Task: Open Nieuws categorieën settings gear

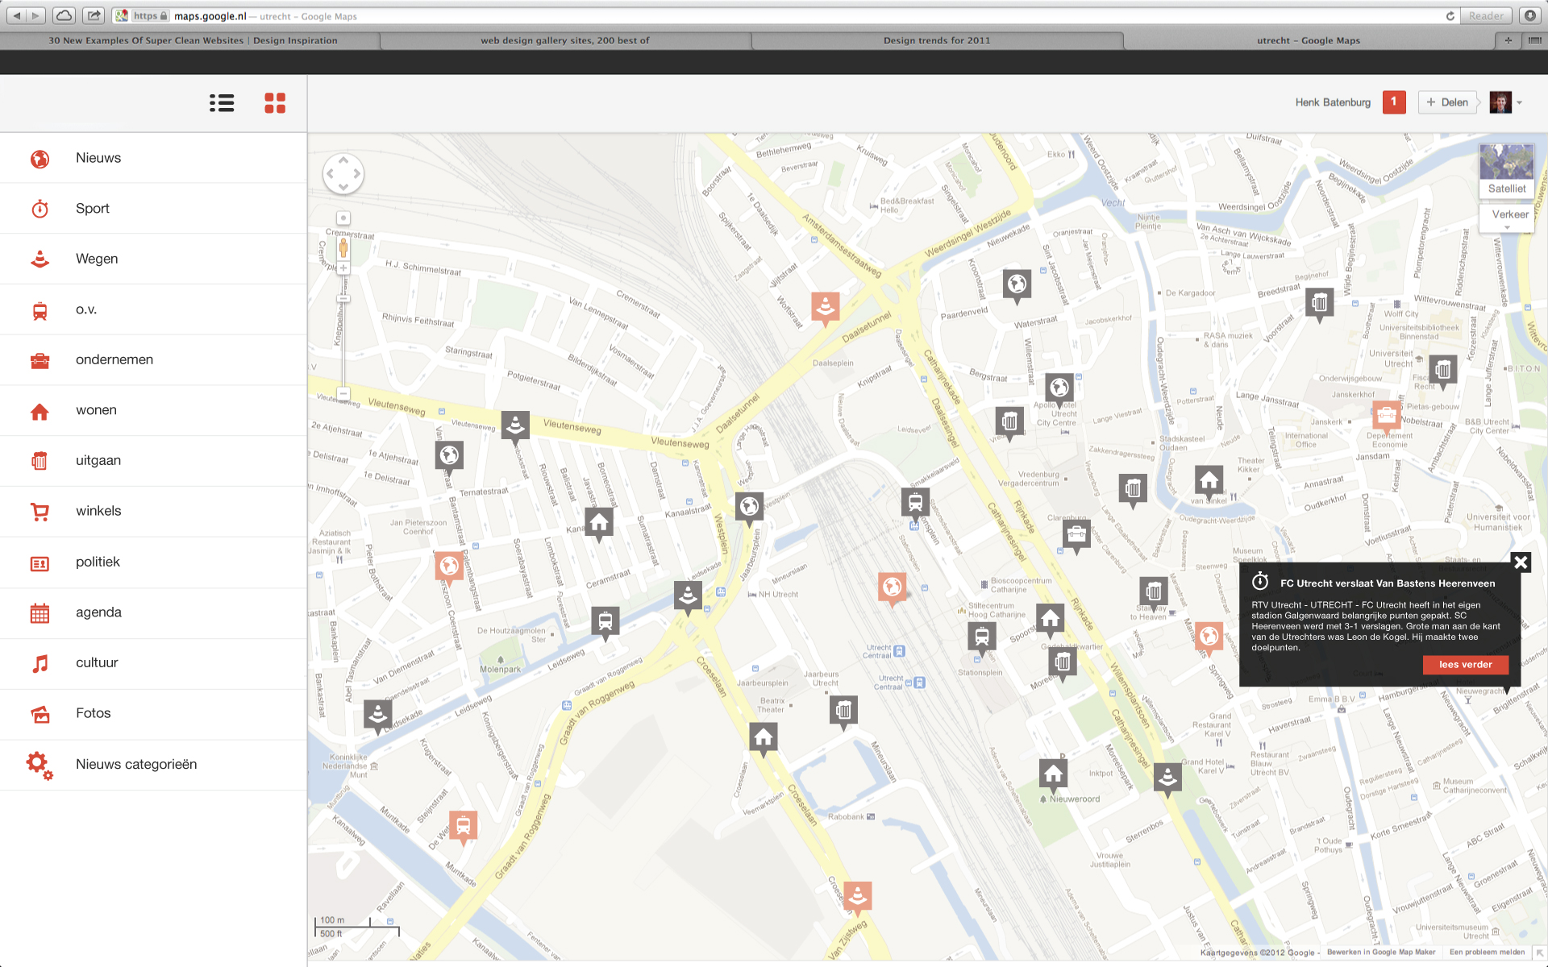Action: pos(40,765)
